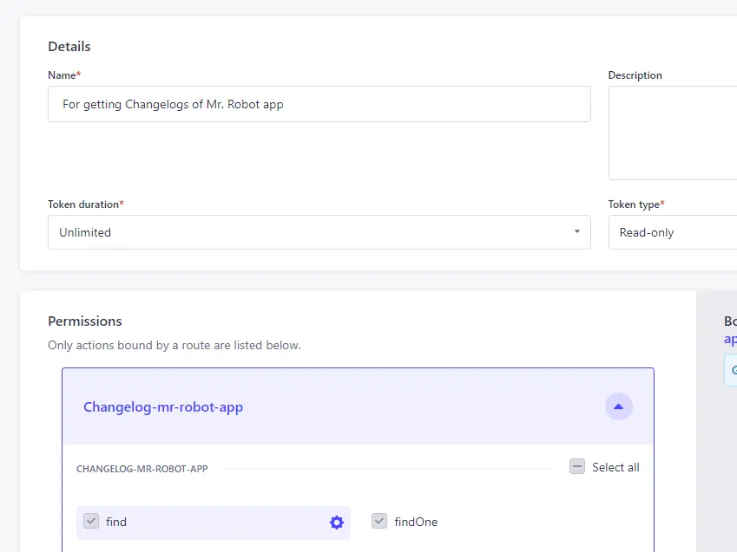Click the Token type label
The image size is (737, 552).
[x=634, y=205]
